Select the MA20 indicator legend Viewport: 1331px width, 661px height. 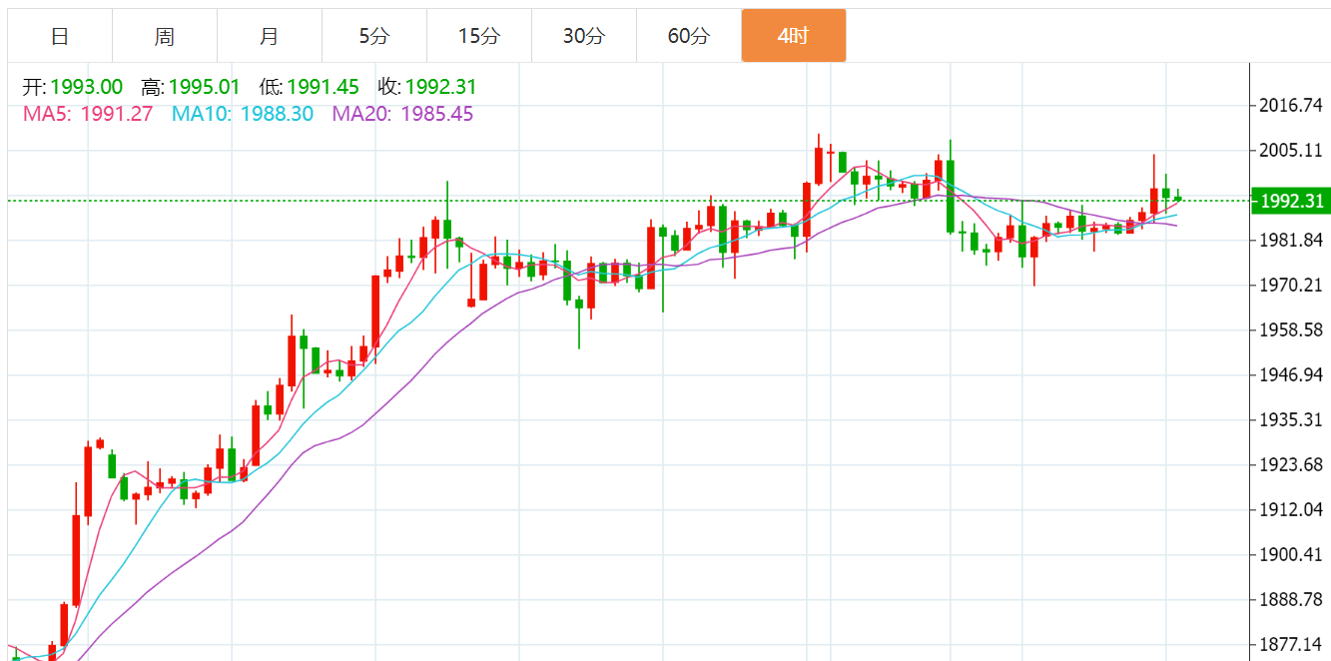(x=402, y=114)
